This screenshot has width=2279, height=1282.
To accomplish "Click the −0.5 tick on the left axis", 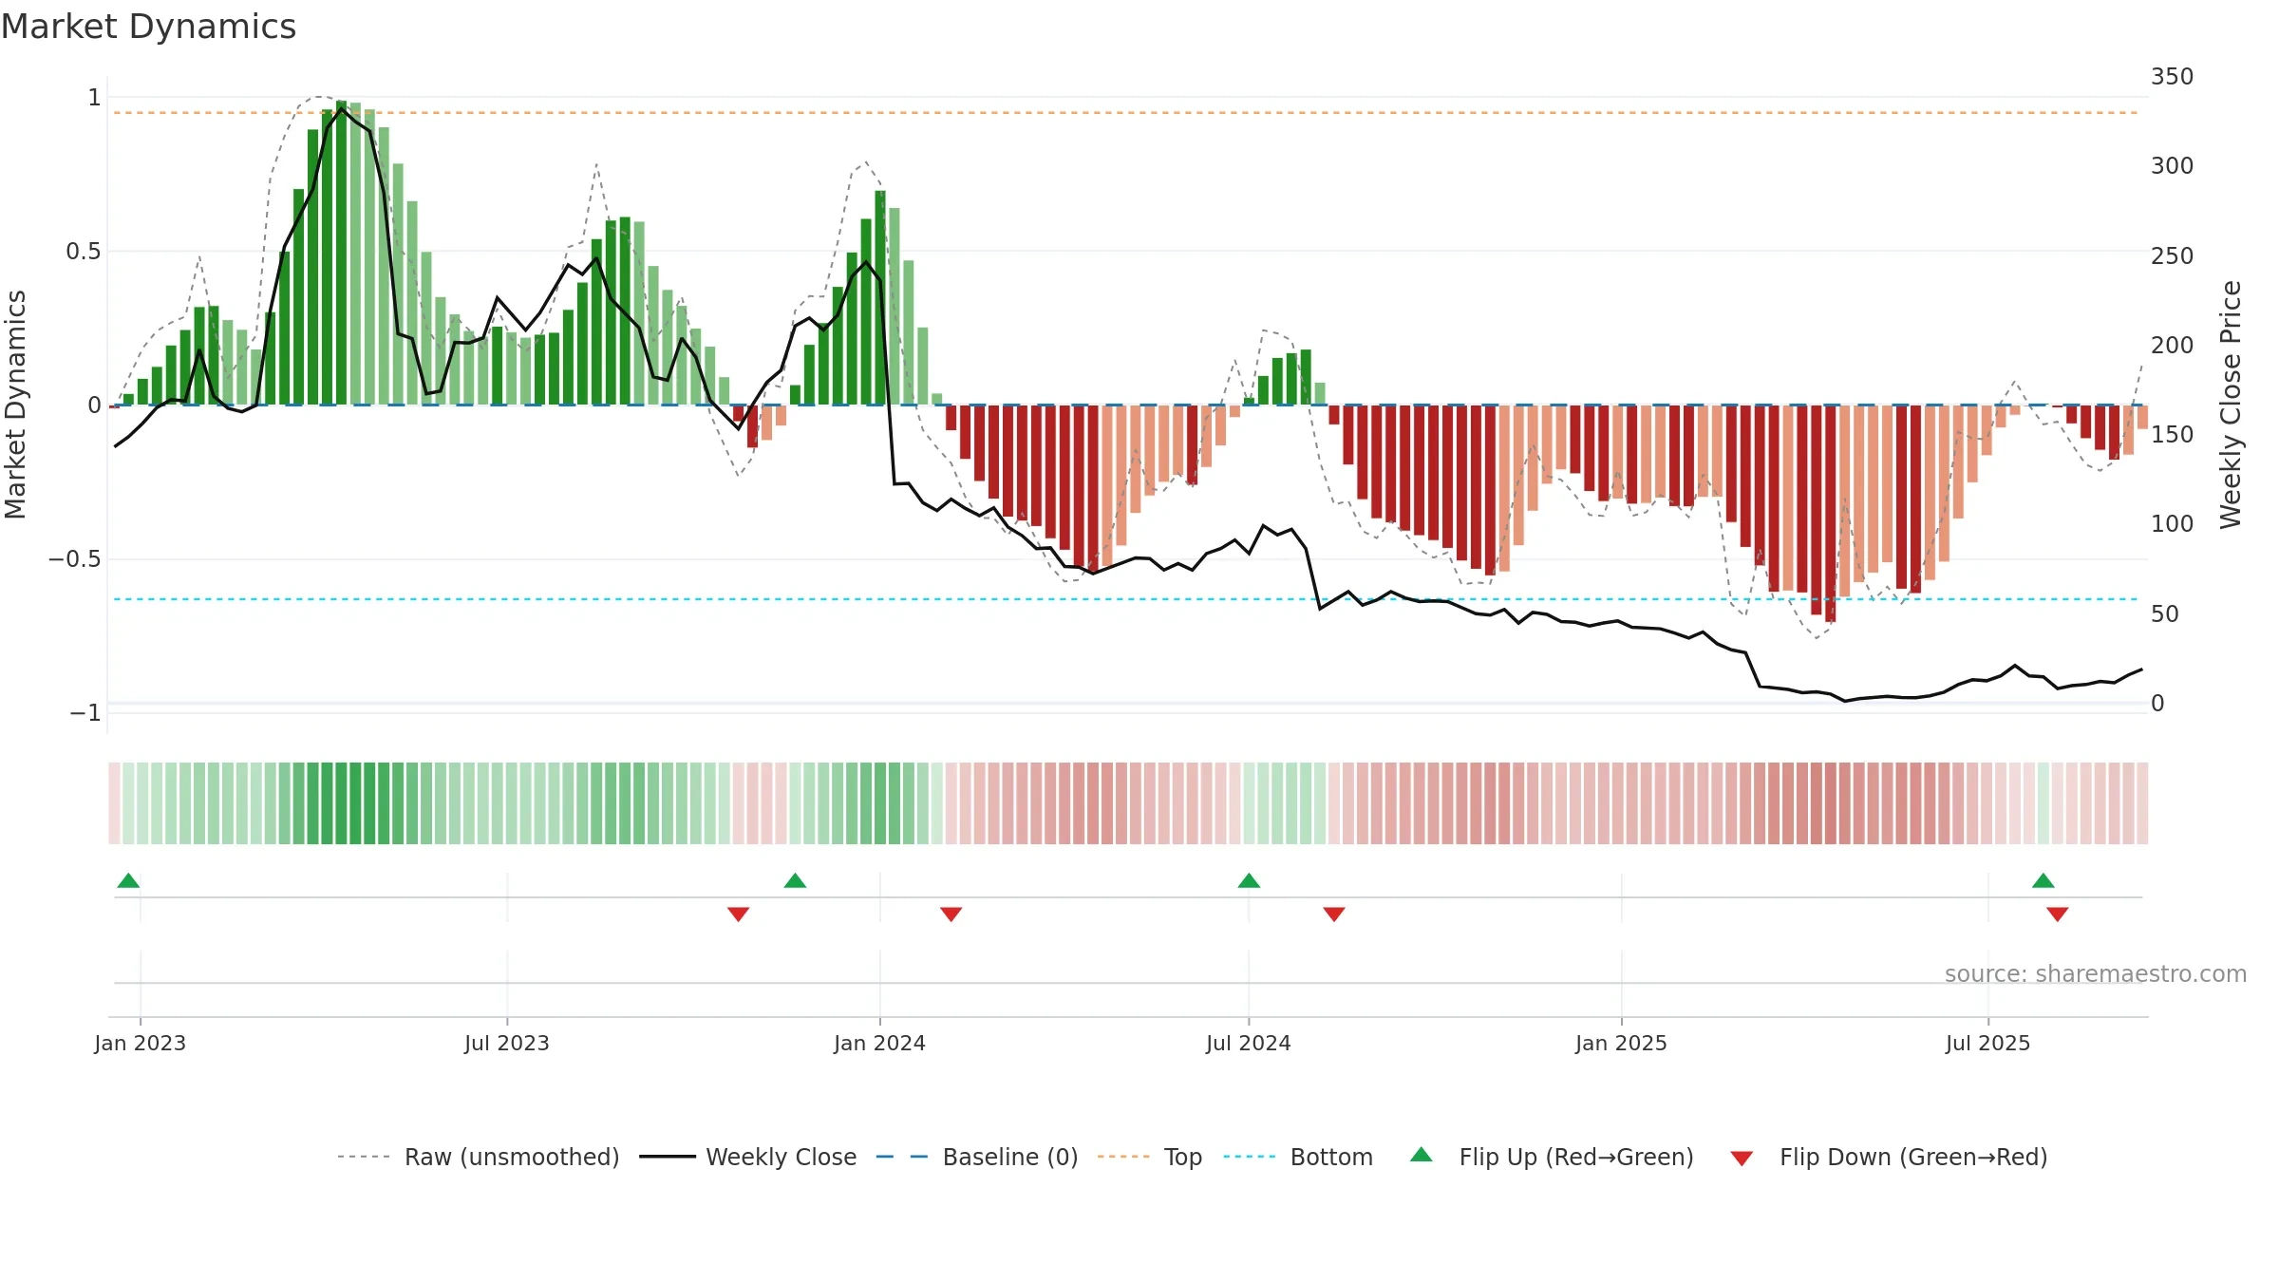I will (x=74, y=558).
